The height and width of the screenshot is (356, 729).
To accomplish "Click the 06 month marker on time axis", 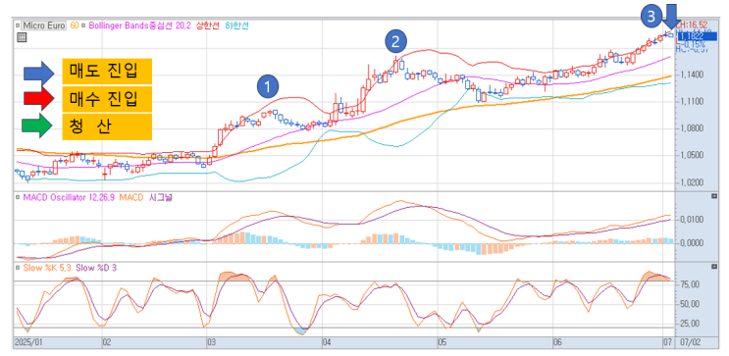I will point(557,342).
